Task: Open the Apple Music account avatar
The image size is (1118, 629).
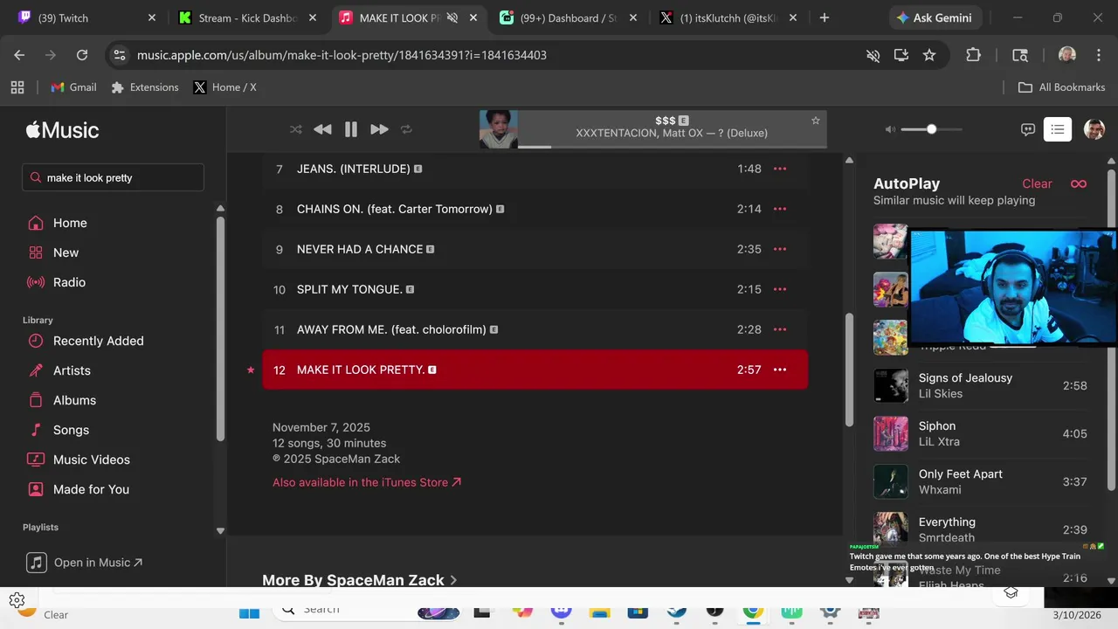Action: pyautogui.click(x=1094, y=129)
